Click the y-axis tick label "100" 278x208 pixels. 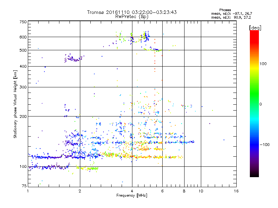[23, 166]
